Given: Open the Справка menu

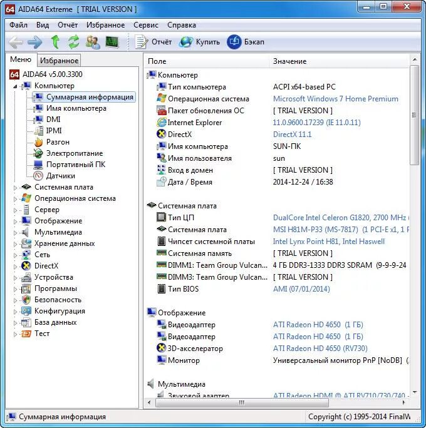Looking at the screenshot, I should pos(182,25).
